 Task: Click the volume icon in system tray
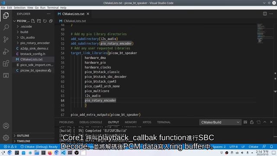click(x=242, y=153)
